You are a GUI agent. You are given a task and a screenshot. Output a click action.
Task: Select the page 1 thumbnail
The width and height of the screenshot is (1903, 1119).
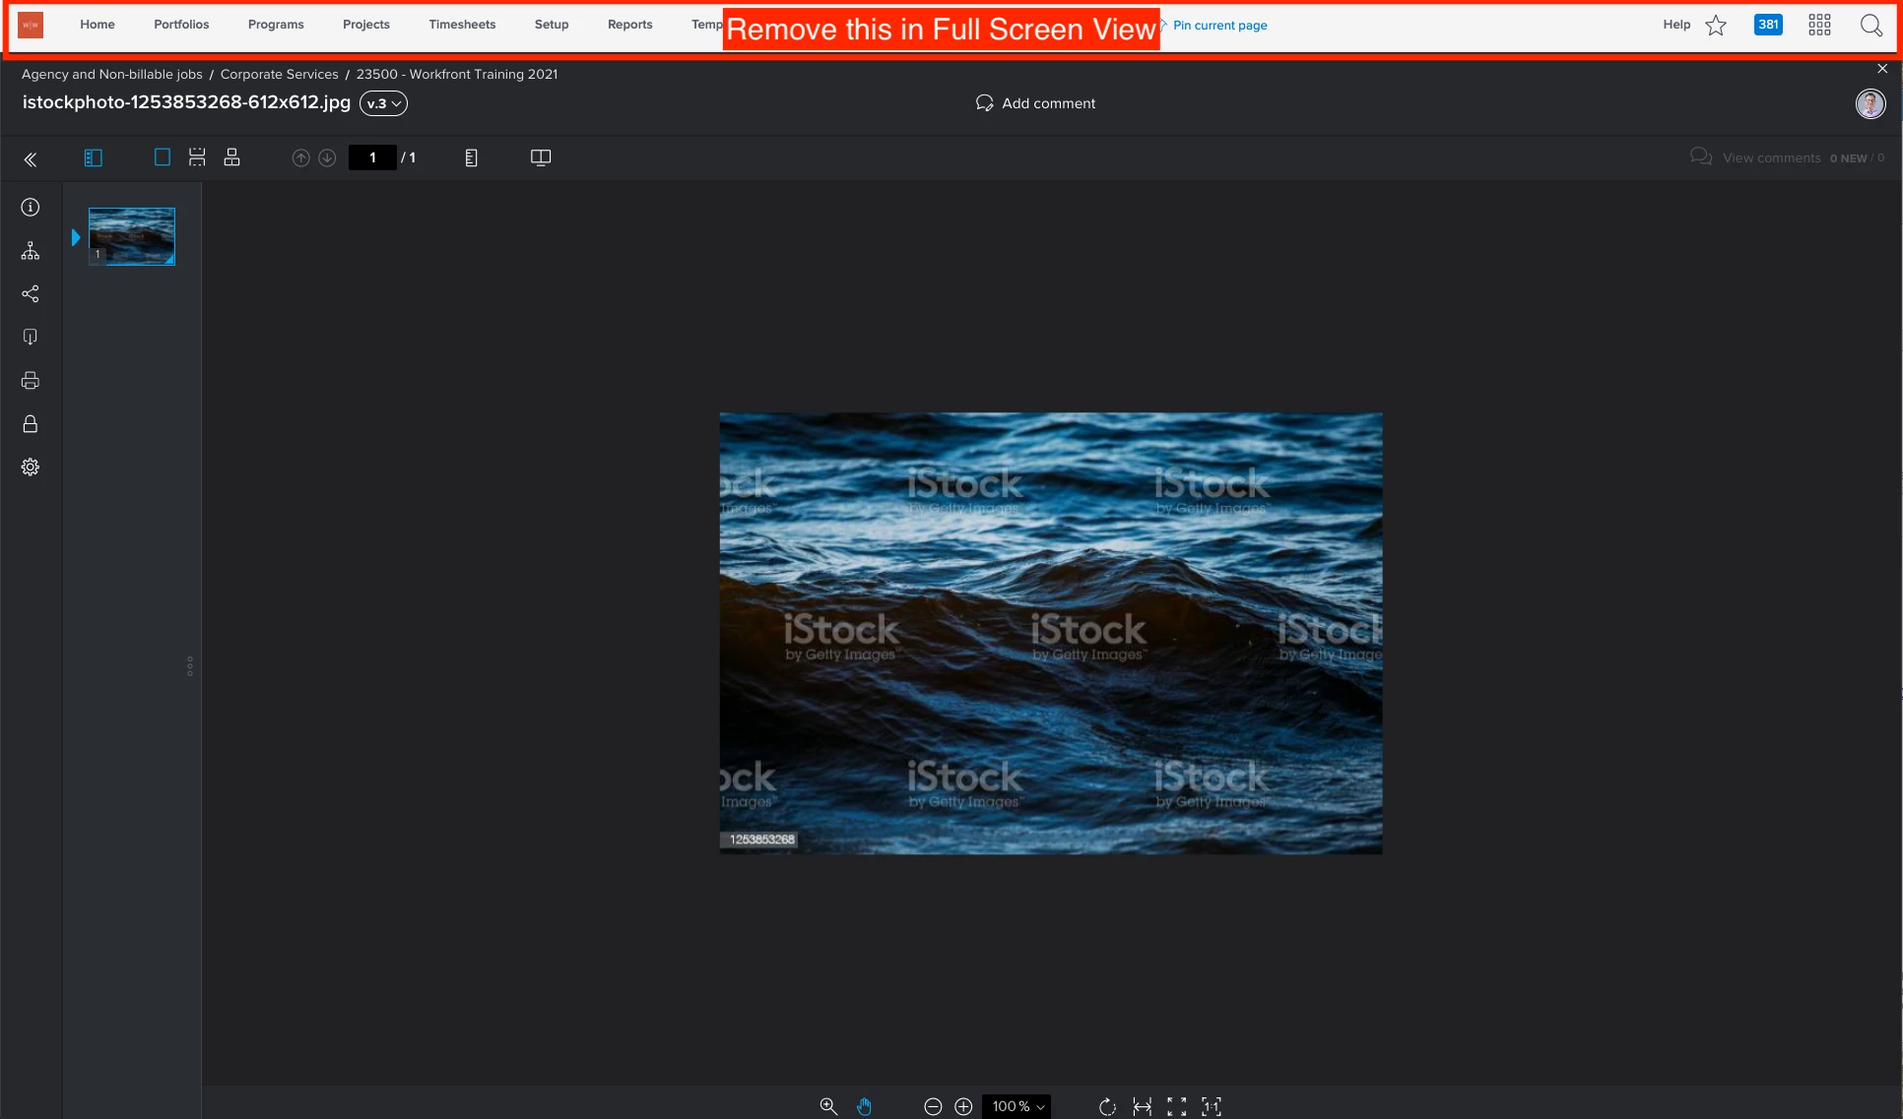click(132, 236)
